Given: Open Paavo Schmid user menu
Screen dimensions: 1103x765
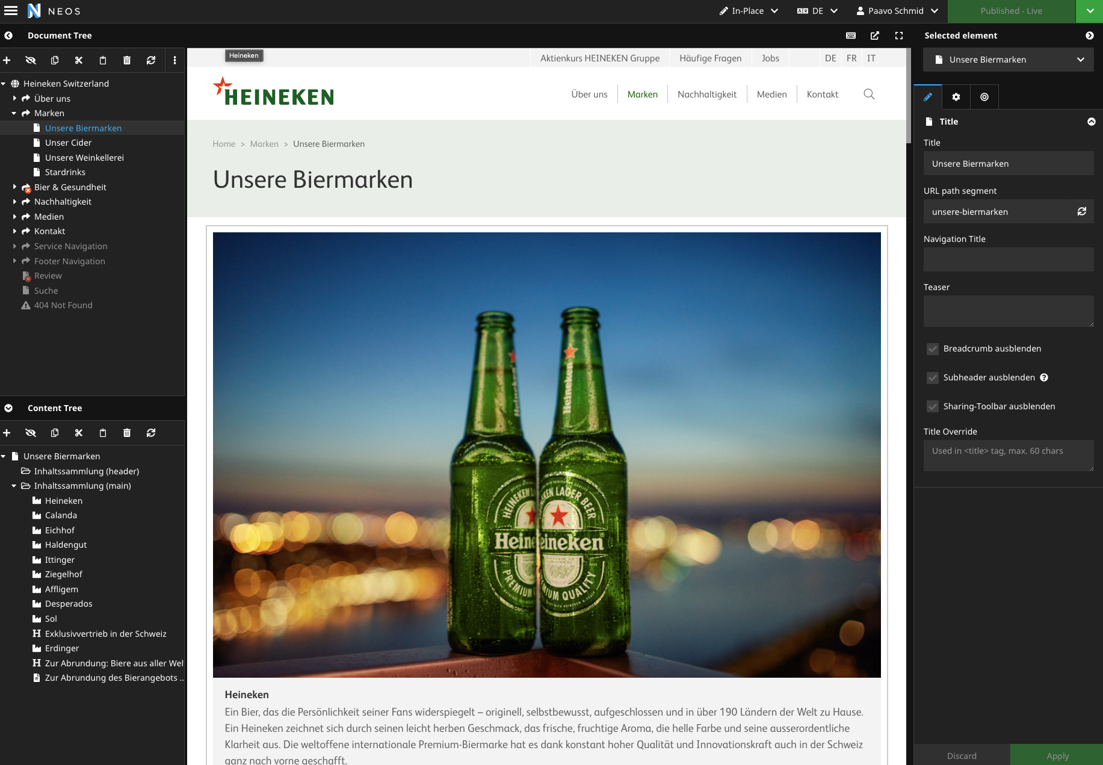Looking at the screenshot, I should point(897,11).
